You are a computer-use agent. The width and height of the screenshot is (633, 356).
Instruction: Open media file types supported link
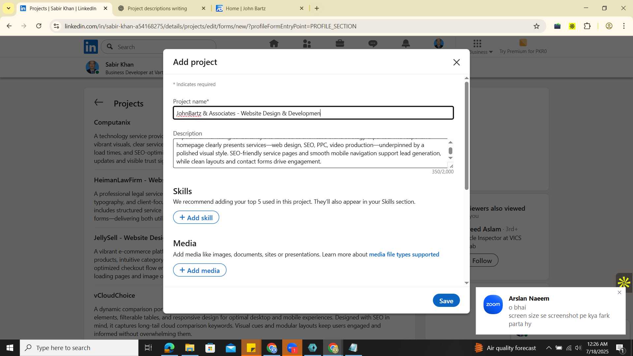(x=404, y=254)
